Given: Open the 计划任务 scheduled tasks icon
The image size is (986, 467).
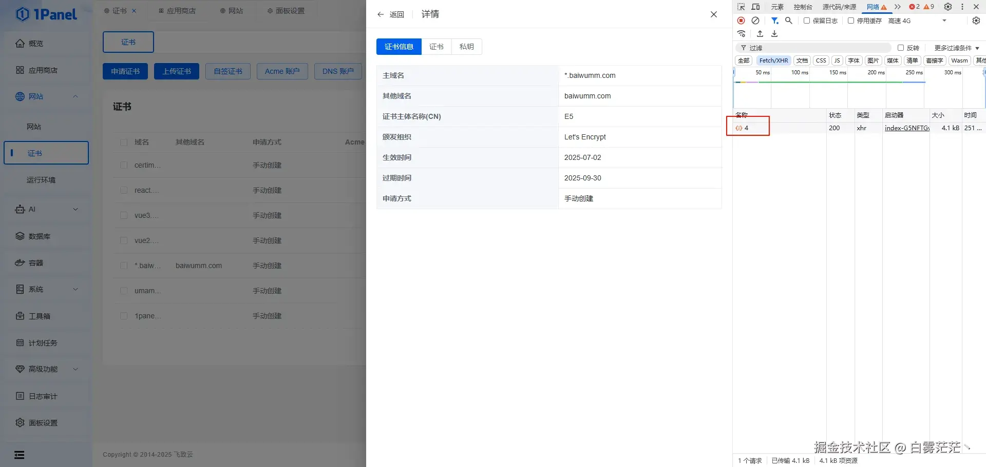Looking at the screenshot, I should 20,343.
